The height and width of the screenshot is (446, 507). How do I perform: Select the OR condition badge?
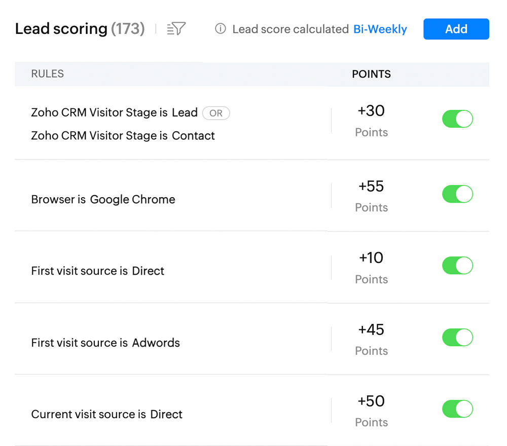[216, 113]
